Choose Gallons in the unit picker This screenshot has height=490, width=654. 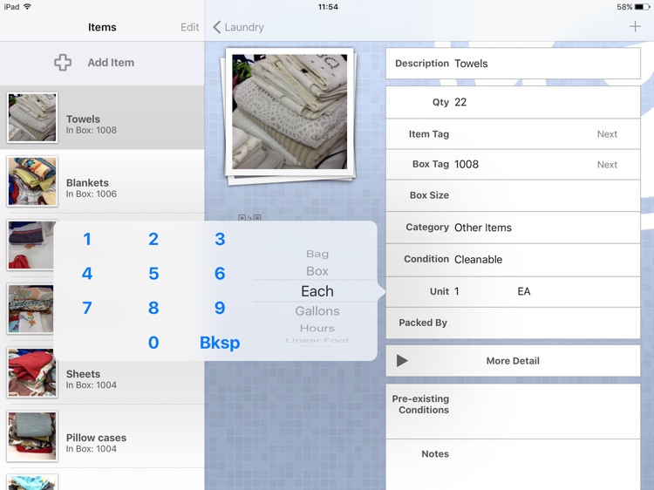tap(317, 311)
